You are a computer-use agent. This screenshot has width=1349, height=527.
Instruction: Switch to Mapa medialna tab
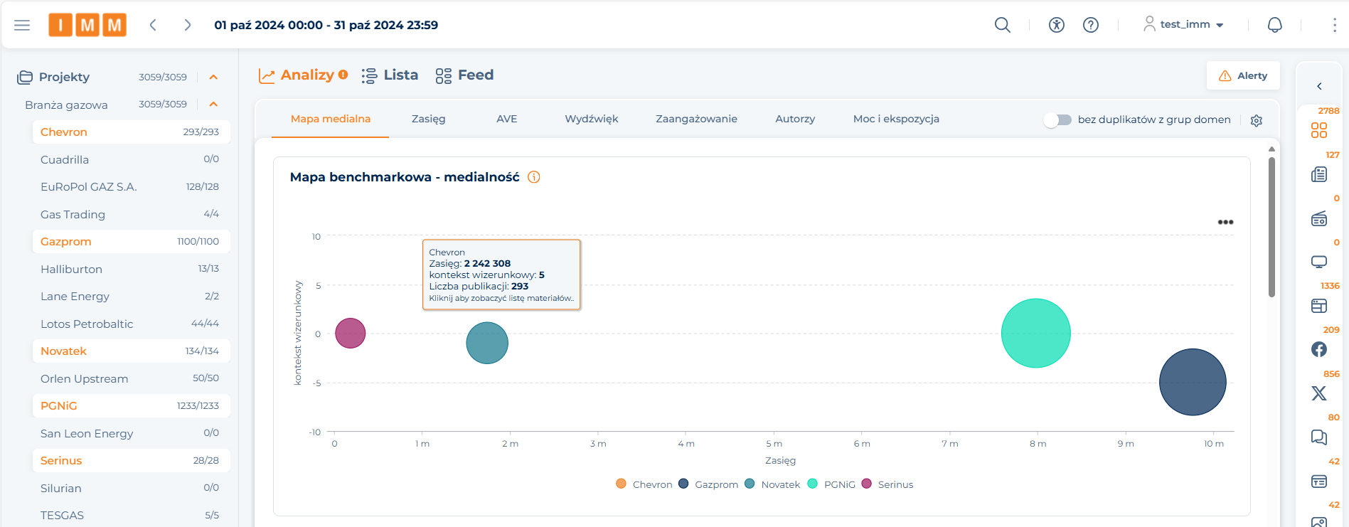coord(331,119)
